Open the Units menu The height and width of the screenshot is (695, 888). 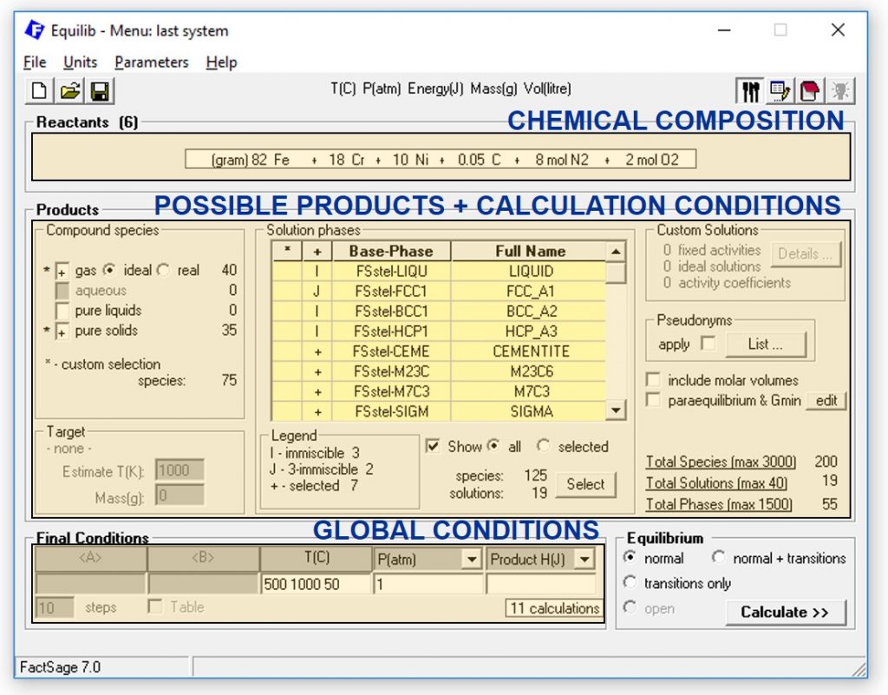(81, 62)
